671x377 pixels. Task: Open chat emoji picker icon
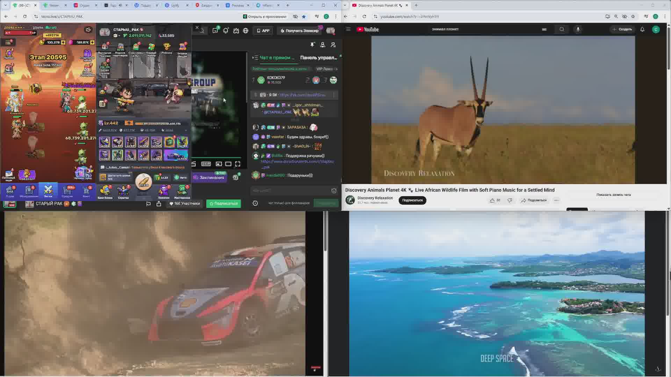coord(334,191)
